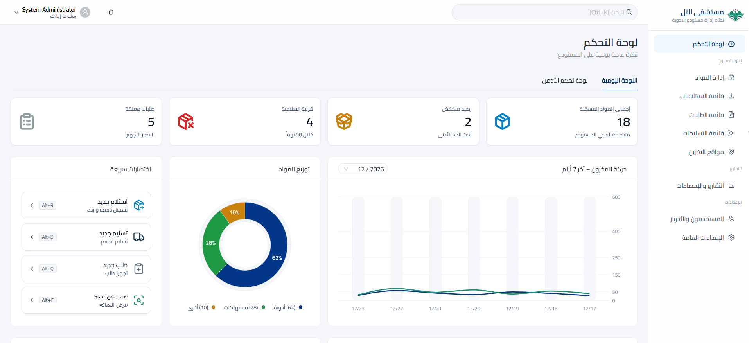Click the user avatar icon
749x343 pixels.
[85, 13]
